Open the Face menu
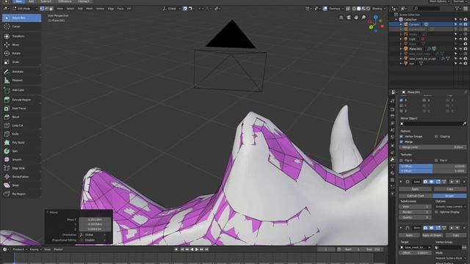 click(120, 9)
